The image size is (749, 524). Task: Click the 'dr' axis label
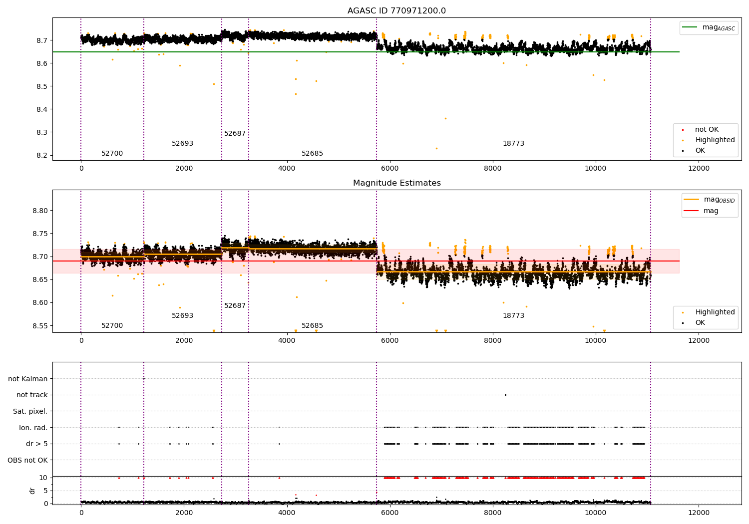tap(32, 491)
